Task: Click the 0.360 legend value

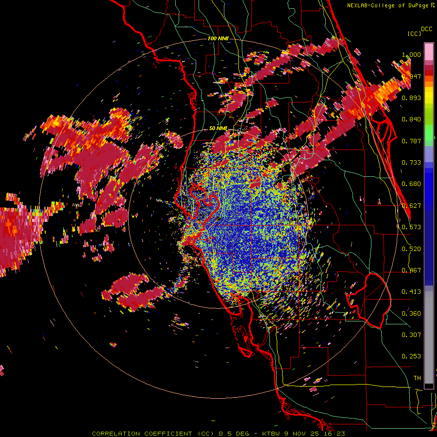Action: point(411,314)
